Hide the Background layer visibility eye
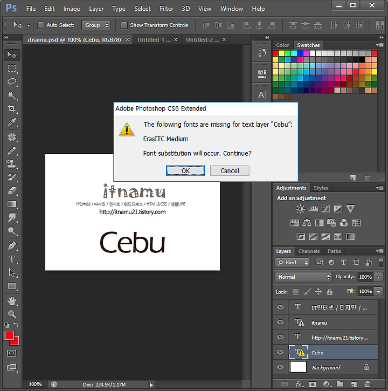 point(280,367)
